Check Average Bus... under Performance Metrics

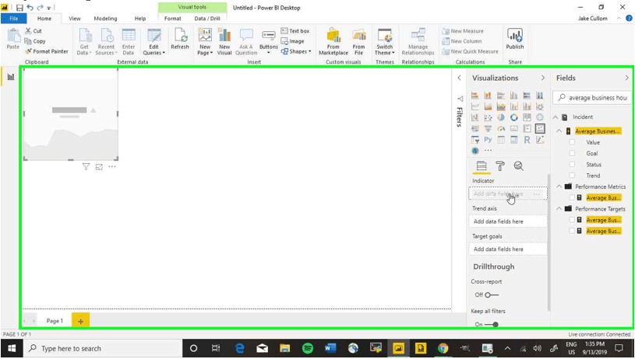coord(572,197)
